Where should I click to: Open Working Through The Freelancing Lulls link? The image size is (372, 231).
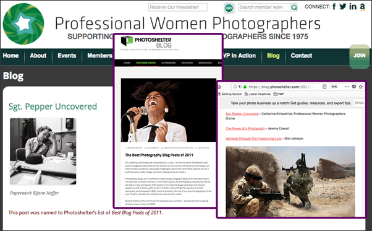(x=253, y=139)
